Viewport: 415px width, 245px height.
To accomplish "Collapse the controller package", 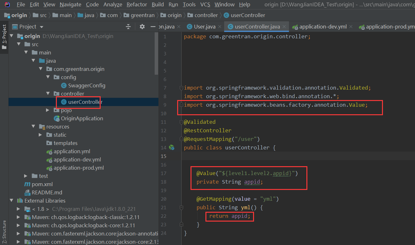I will [48, 93].
